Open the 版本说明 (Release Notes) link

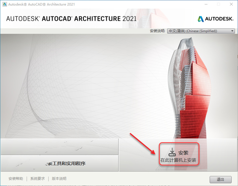tap(59, 179)
